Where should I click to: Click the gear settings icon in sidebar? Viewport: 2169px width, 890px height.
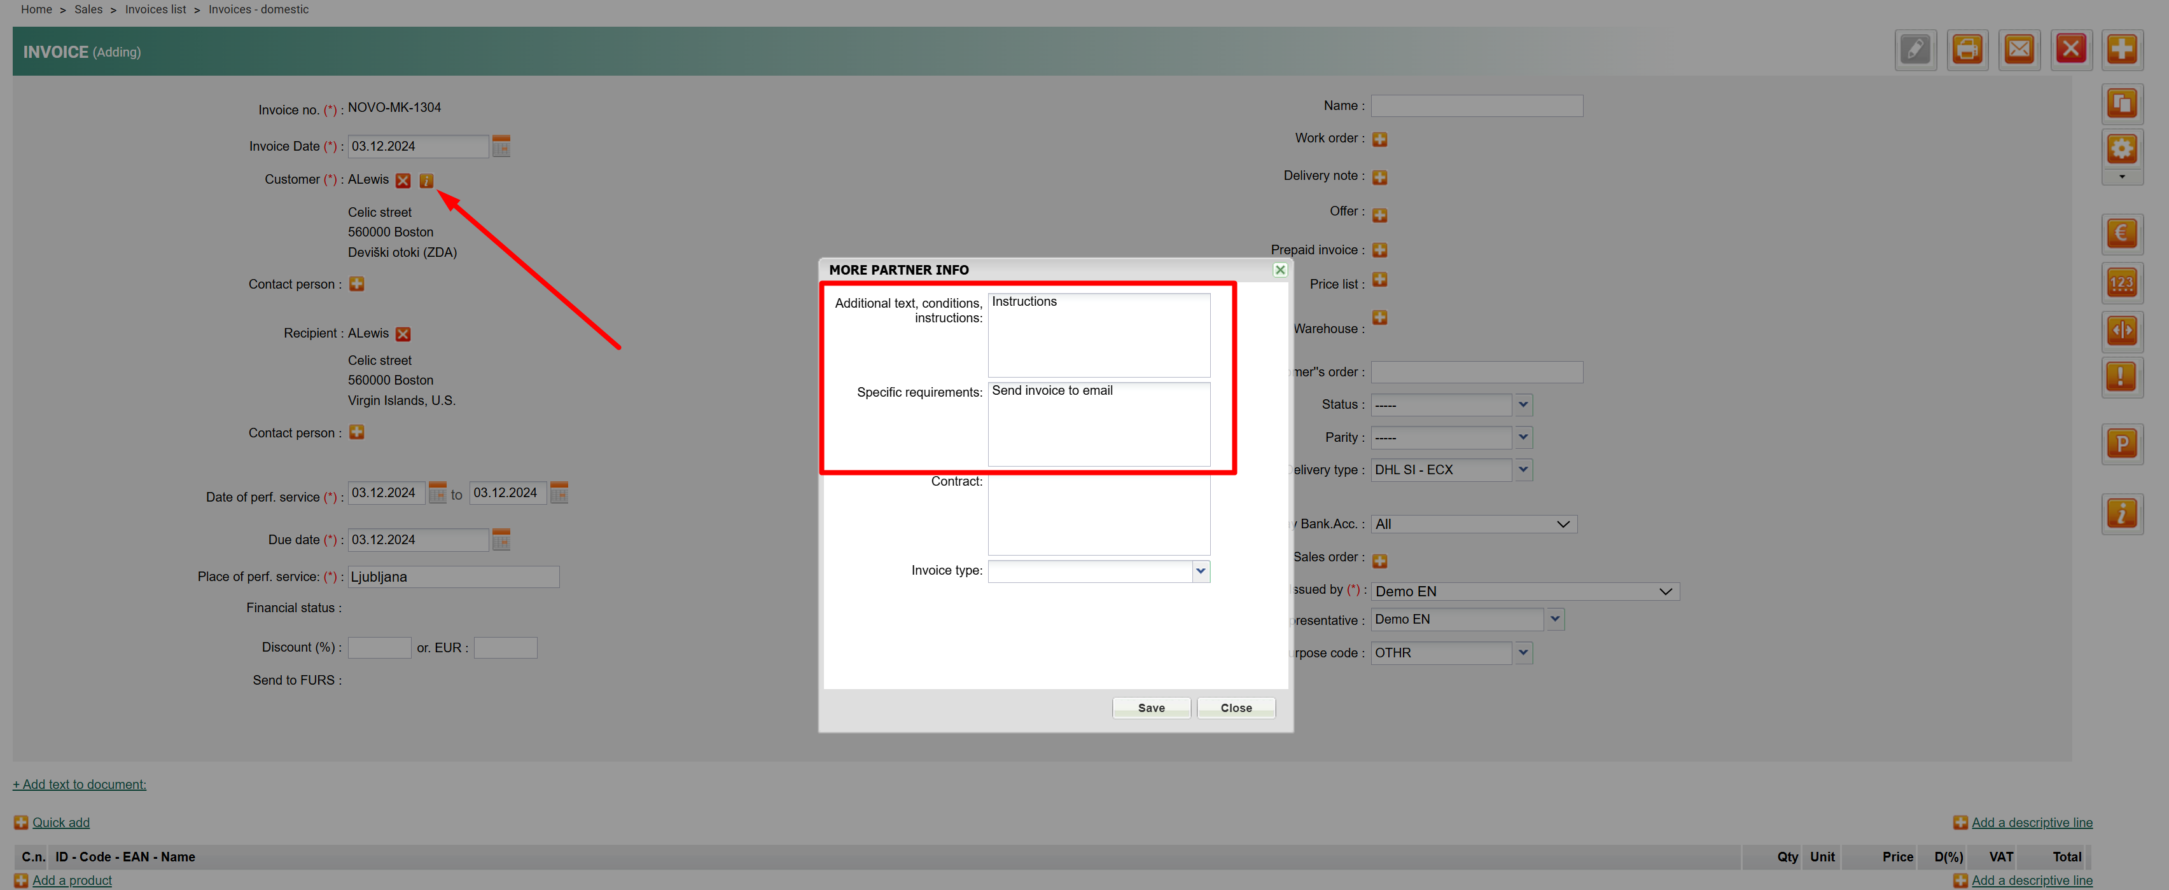[x=2121, y=150]
